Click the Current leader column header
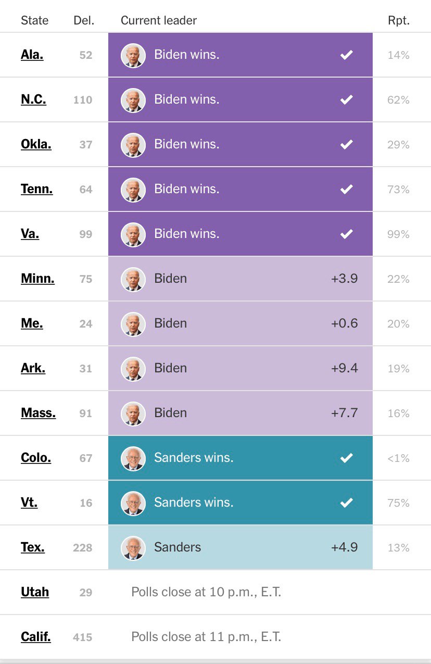 click(159, 21)
